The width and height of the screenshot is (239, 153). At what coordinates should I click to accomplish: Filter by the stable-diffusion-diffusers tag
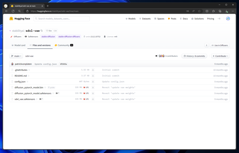[69, 37]
